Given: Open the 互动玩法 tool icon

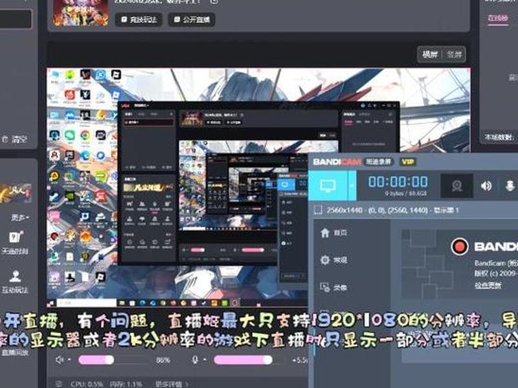Looking at the screenshot, I should click(x=15, y=281).
